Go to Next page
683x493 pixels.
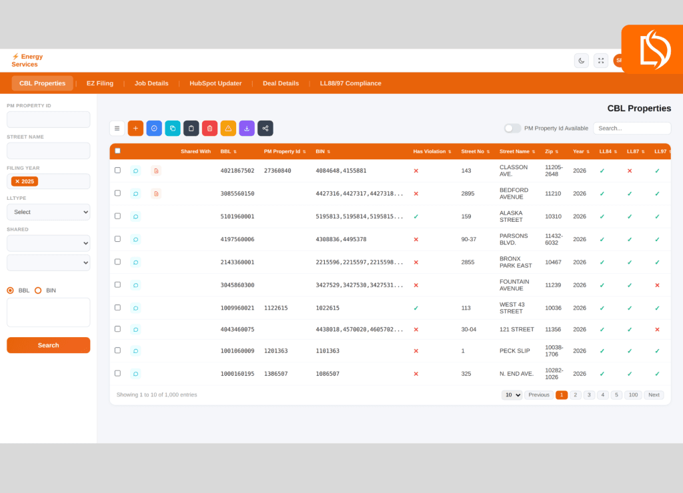coord(654,395)
